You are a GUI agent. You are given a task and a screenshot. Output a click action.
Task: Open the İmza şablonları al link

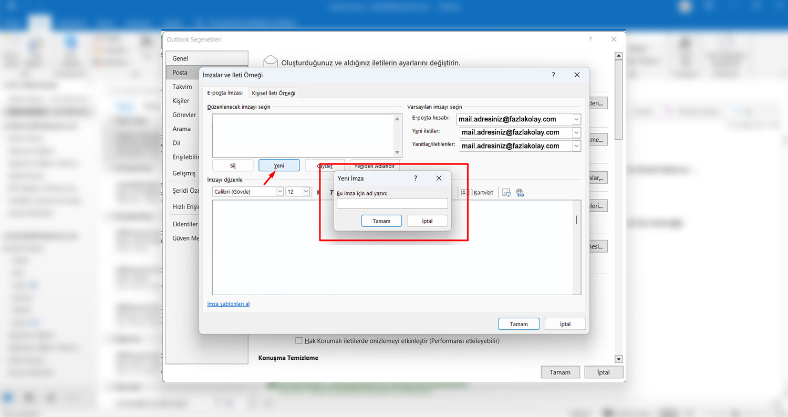229,304
